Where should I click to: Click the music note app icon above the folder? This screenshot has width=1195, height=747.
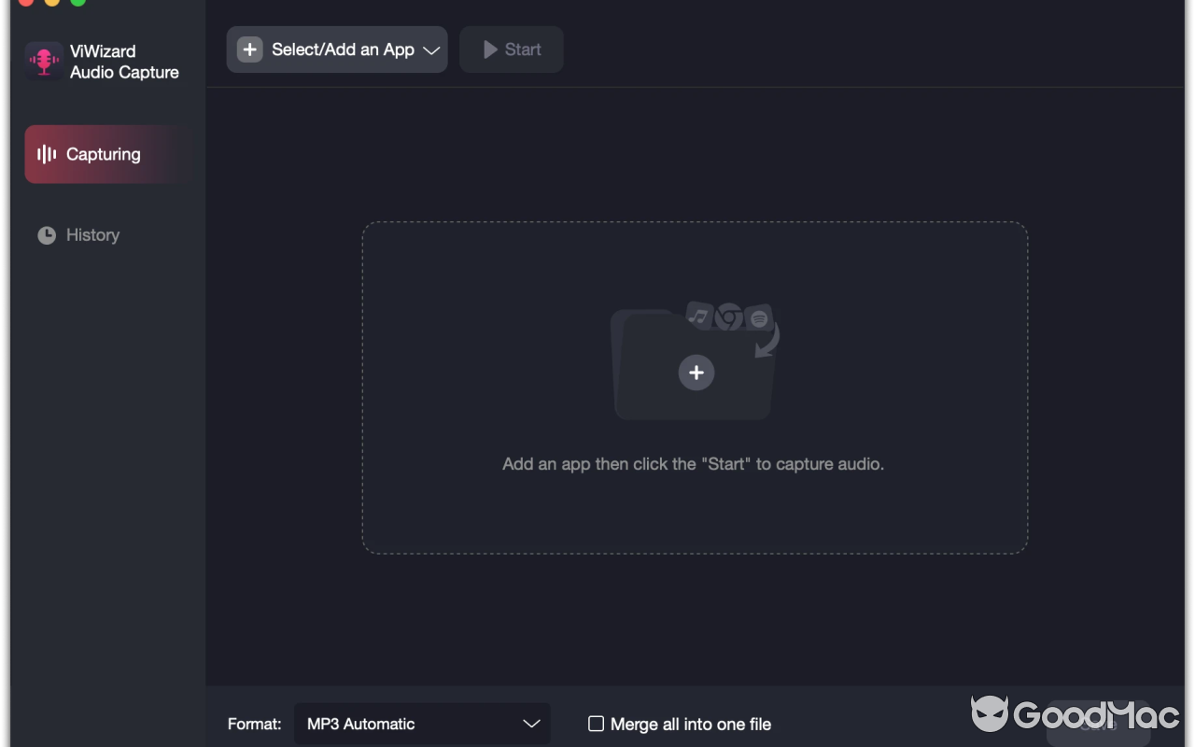698,317
